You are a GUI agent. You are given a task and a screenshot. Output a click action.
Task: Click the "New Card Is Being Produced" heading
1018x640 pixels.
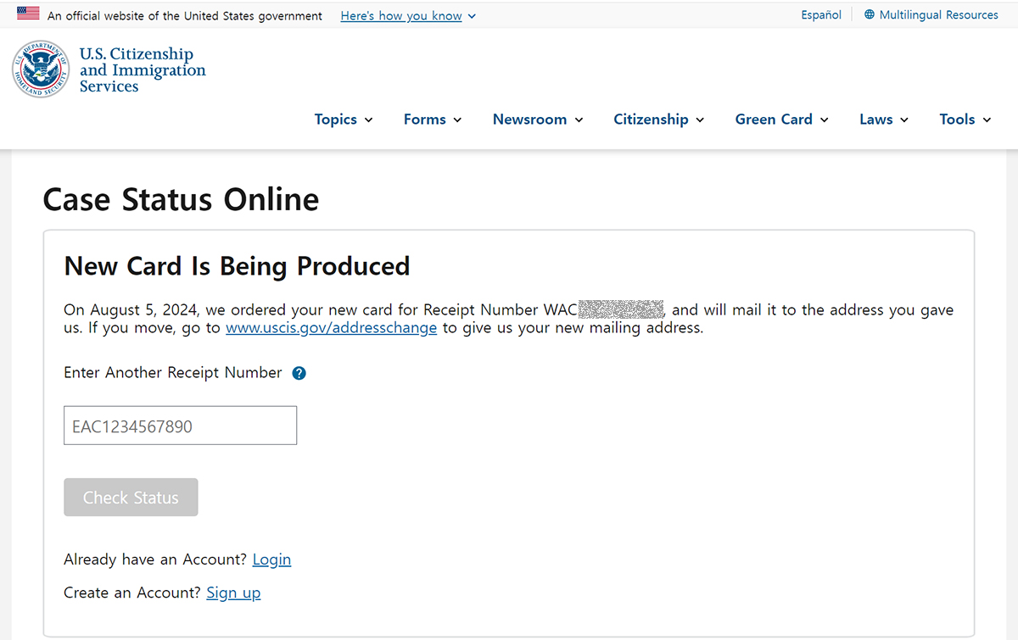237,266
